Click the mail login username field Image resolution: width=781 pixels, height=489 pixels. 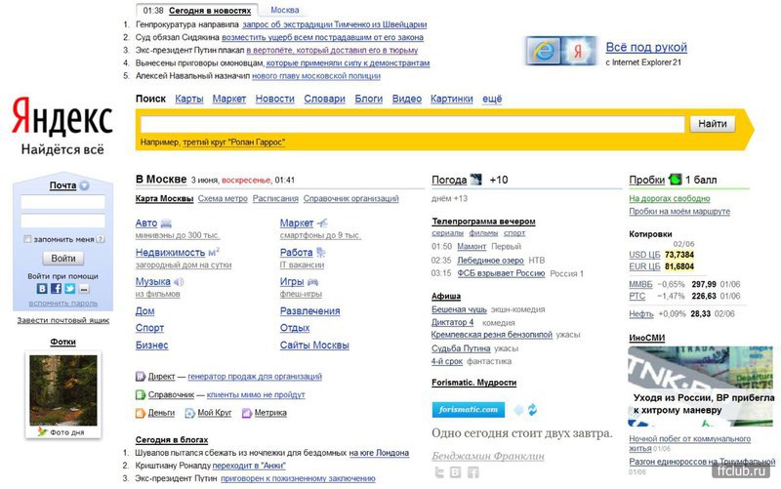coord(62,202)
